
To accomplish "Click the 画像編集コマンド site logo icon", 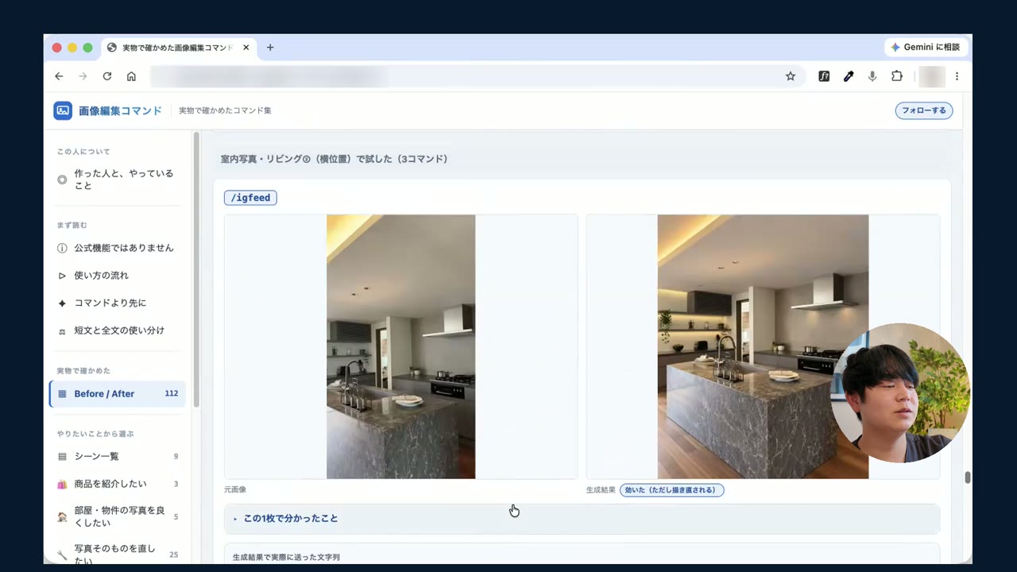I will point(63,110).
